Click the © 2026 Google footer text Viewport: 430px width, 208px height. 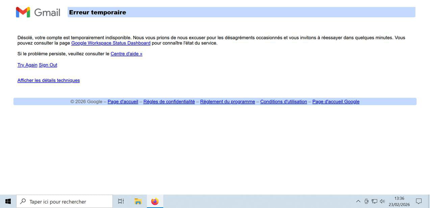pos(86,102)
